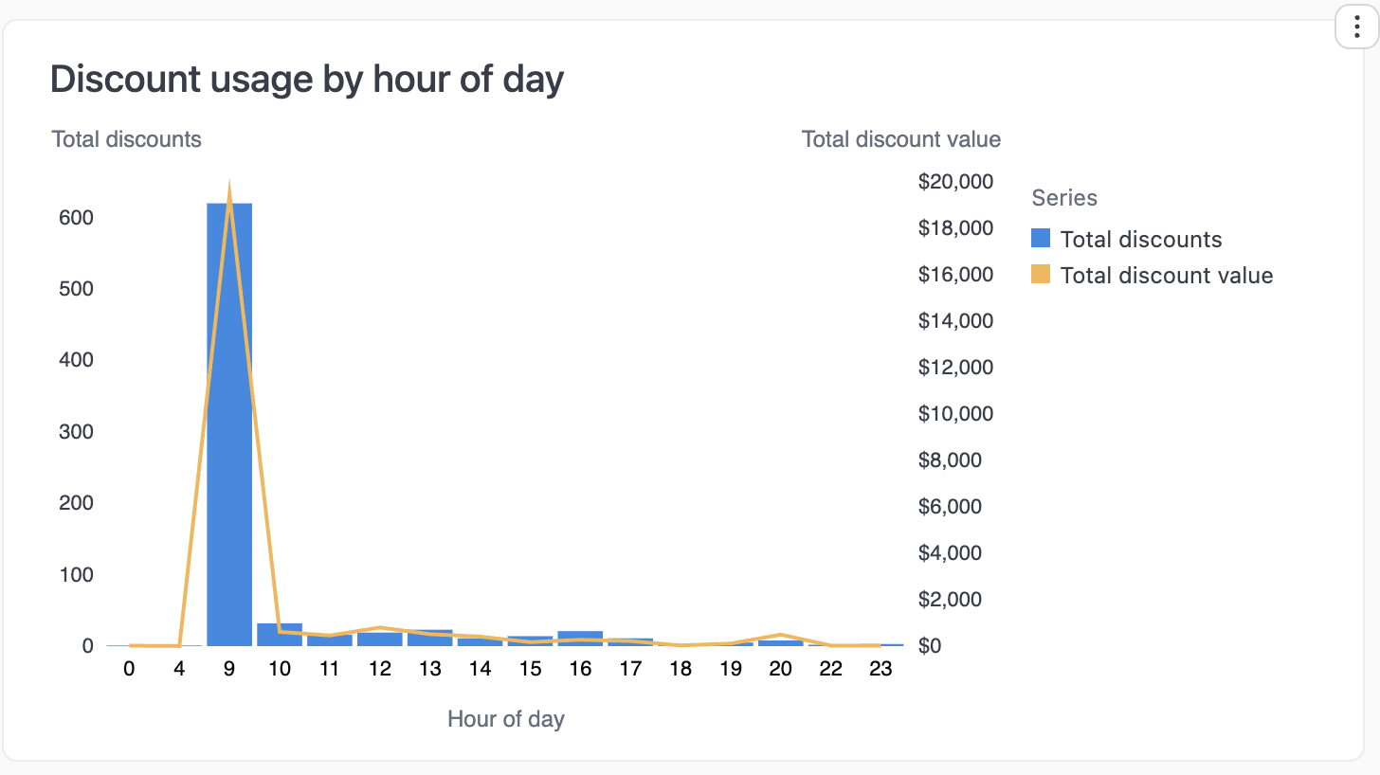Click the hour 12 label on x-axis

coord(379,668)
